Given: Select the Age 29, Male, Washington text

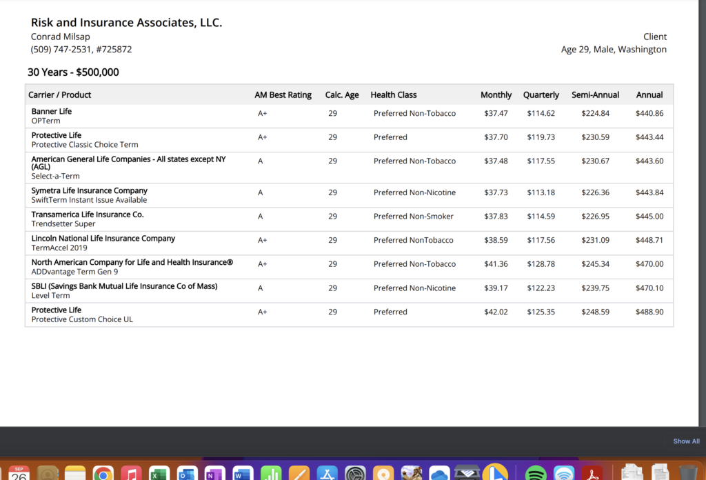Looking at the screenshot, I should coord(614,50).
